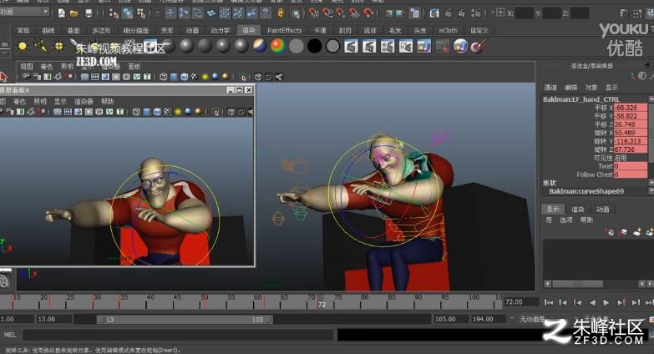The image size is (654, 354).
Task: Toggle the X-ray cube icon in main panel toolbar
Action: click(258, 77)
